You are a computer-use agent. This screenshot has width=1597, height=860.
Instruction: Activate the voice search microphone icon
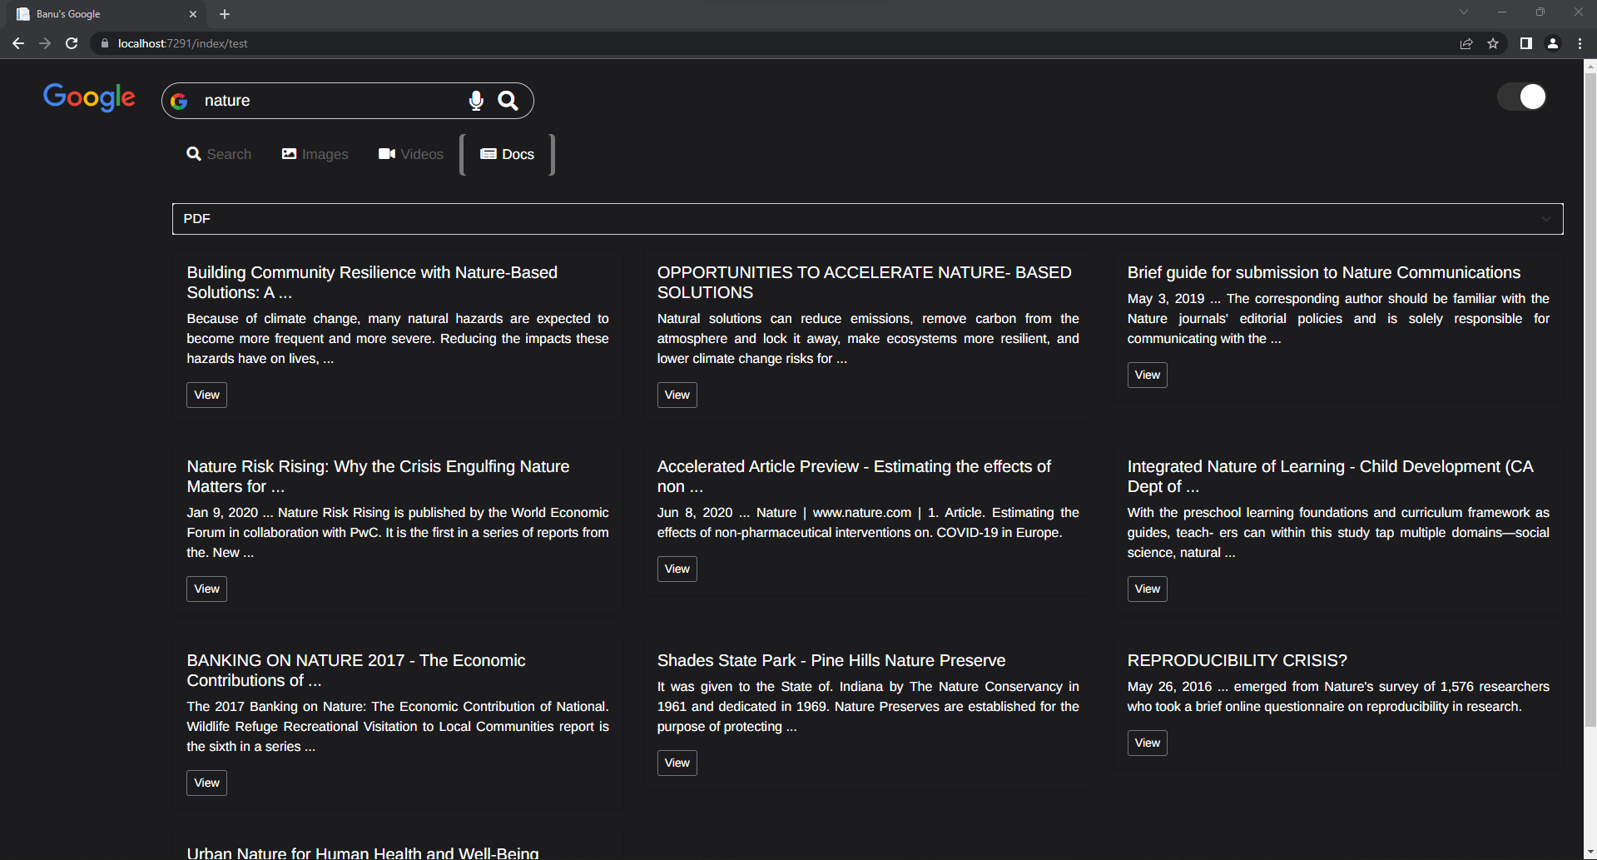(x=475, y=101)
